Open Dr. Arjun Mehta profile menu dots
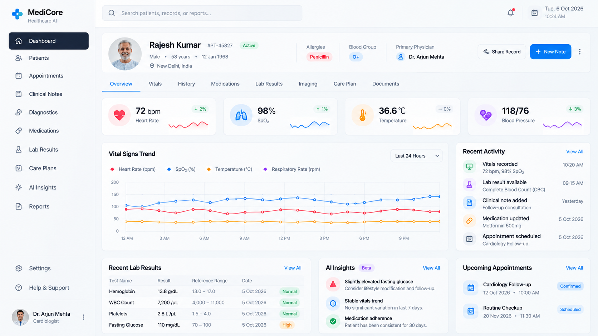The height and width of the screenshot is (336, 598). 83,317
